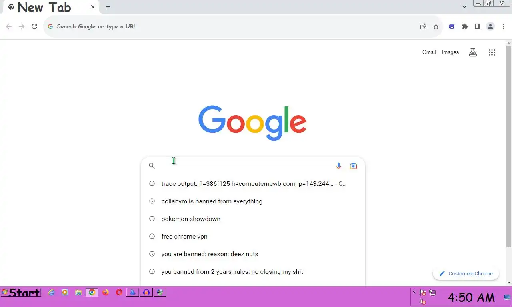Open the Google apps grid
Viewport: 512px width, 307px height.
492,52
